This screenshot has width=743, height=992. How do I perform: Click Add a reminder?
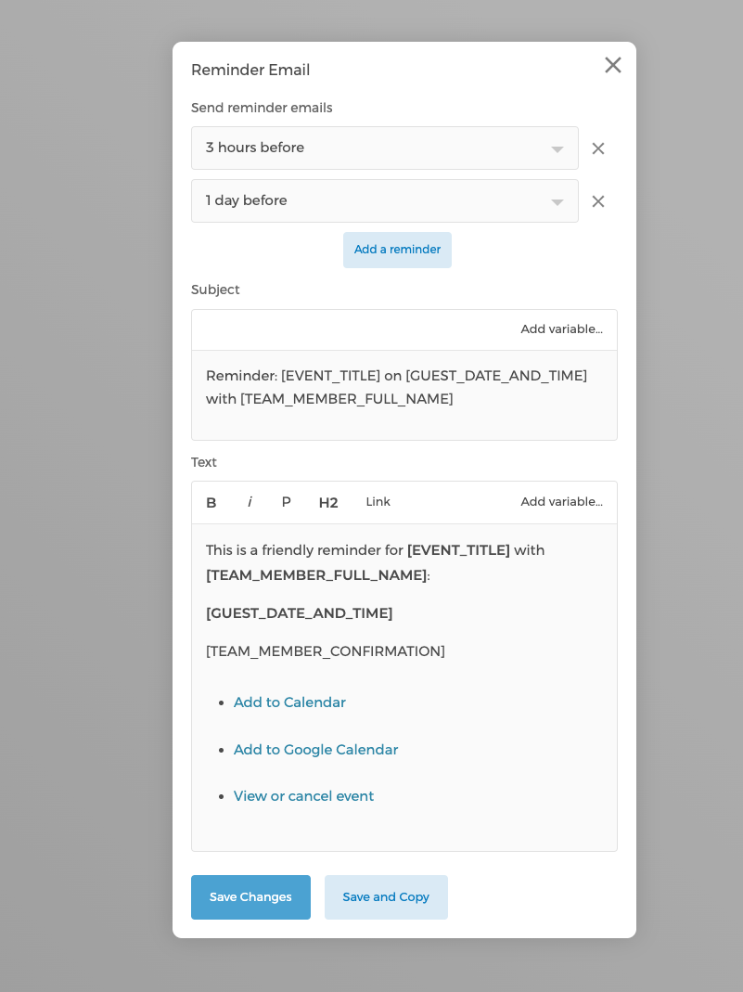pos(397,250)
